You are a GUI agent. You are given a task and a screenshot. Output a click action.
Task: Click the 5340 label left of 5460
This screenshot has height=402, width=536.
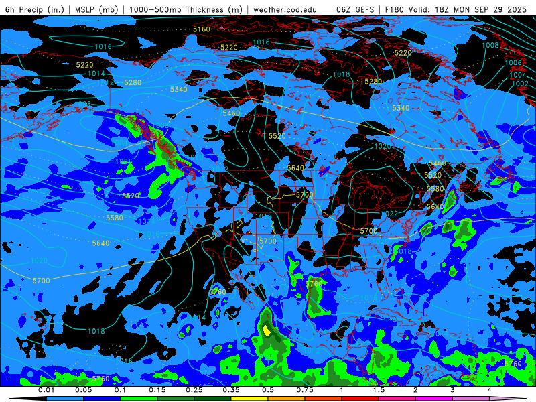pos(179,90)
